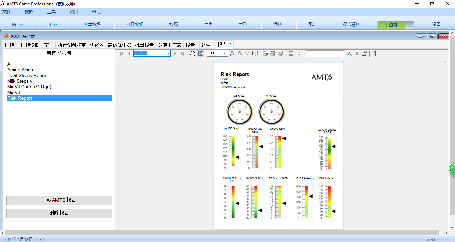
Task: Set report to 1:1 actual size
Action: (x=247, y=53)
